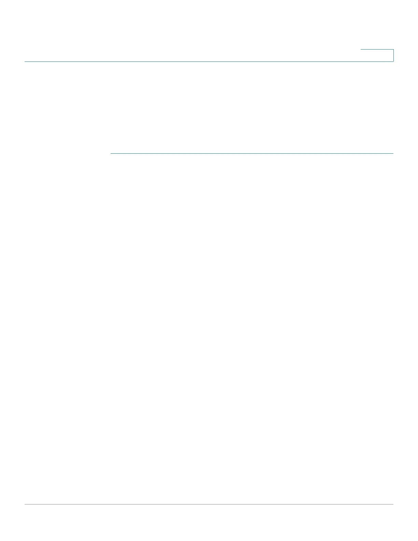Click left end of the header rule
Viewport: 418px width, 541px height.
(25, 61)
